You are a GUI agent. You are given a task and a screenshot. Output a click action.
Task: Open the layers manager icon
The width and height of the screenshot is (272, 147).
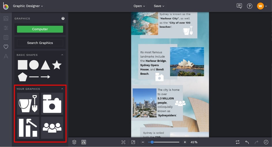[74, 142]
